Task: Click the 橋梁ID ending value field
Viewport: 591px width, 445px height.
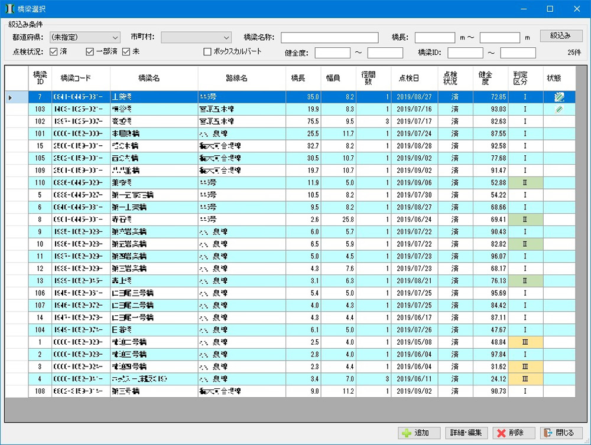Action: pos(518,53)
